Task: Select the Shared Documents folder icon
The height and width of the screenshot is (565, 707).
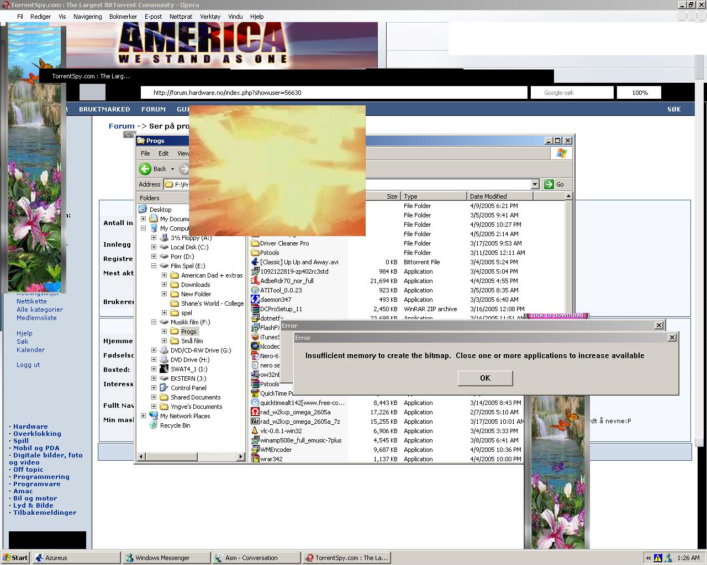Action: pos(164,397)
